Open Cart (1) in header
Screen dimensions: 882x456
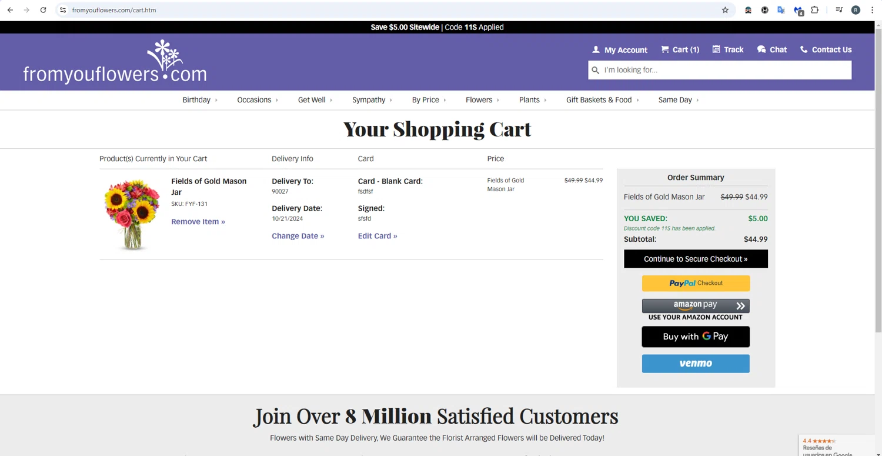pos(680,49)
